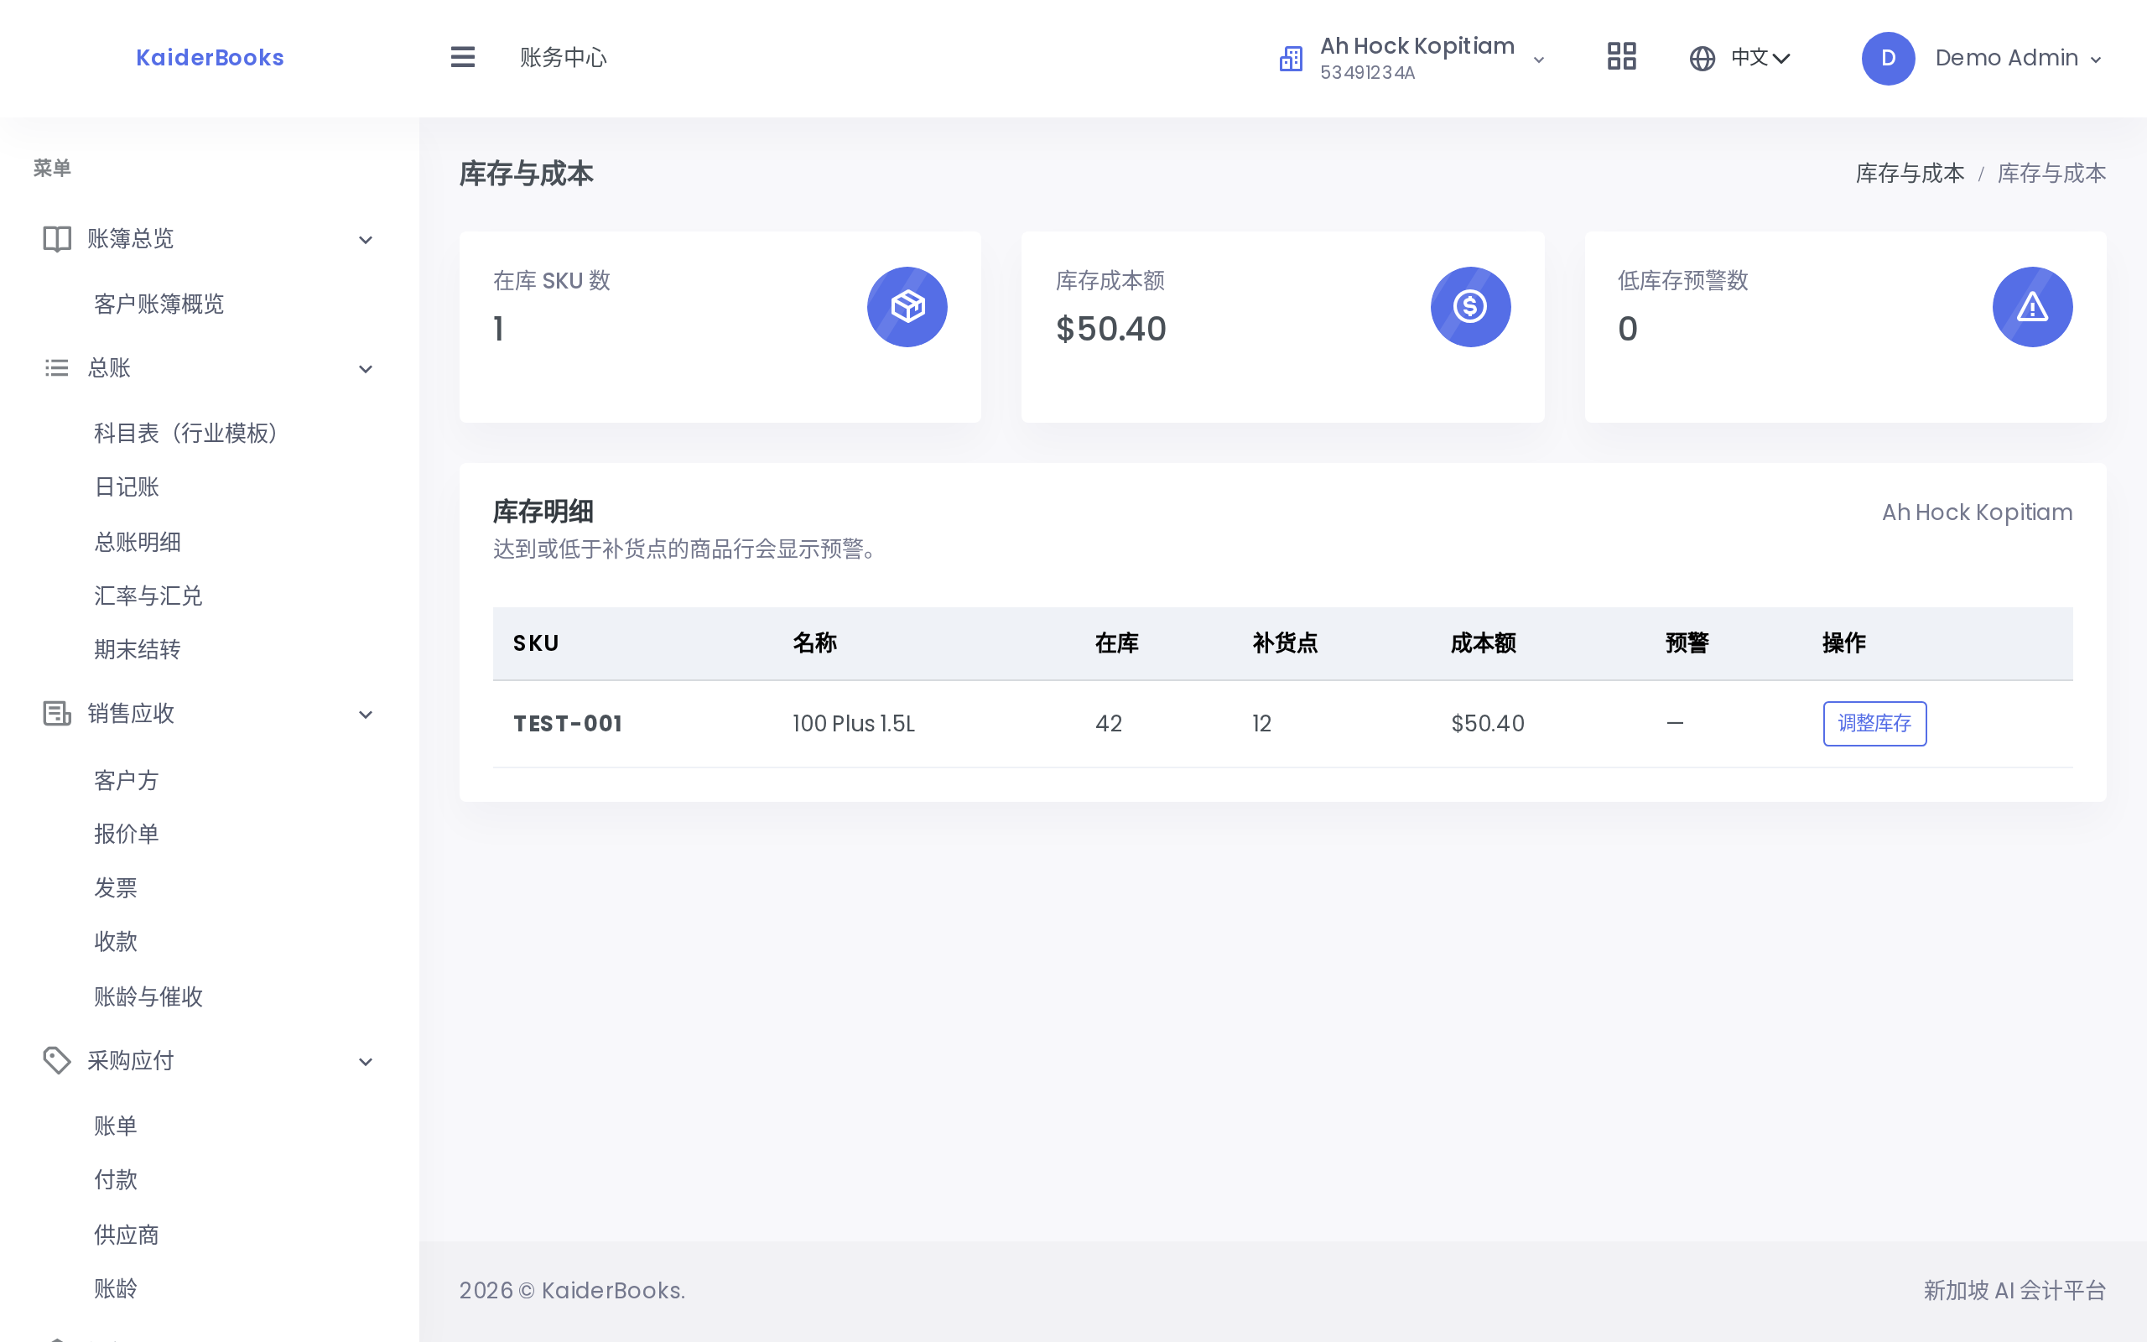Screen dimensions: 2147x1342
Task: Collapse the 账簿总览 menu chevron
Action: coord(366,240)
